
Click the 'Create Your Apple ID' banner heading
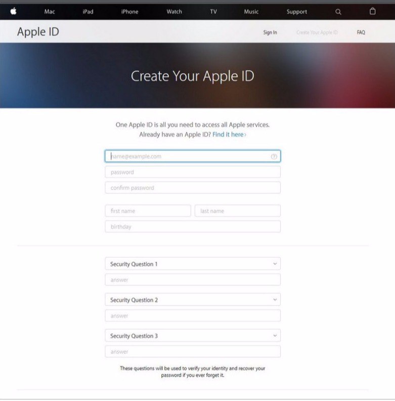pos(192,76)
